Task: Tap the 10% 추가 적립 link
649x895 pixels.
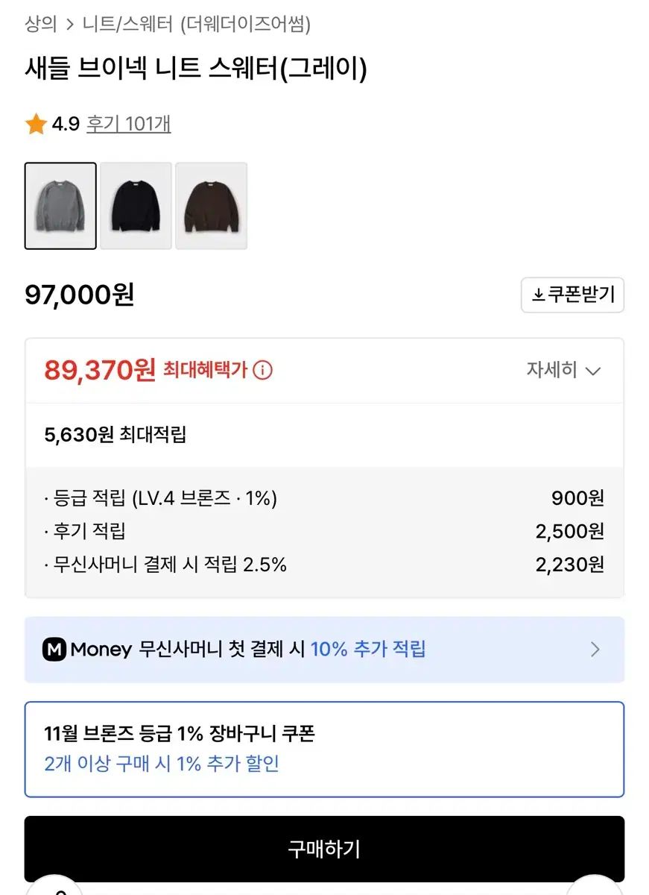Action: pos(368,650)
